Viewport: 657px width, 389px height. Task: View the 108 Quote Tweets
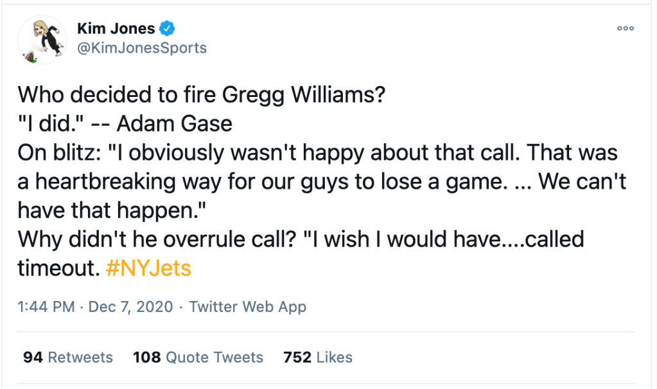198,357
